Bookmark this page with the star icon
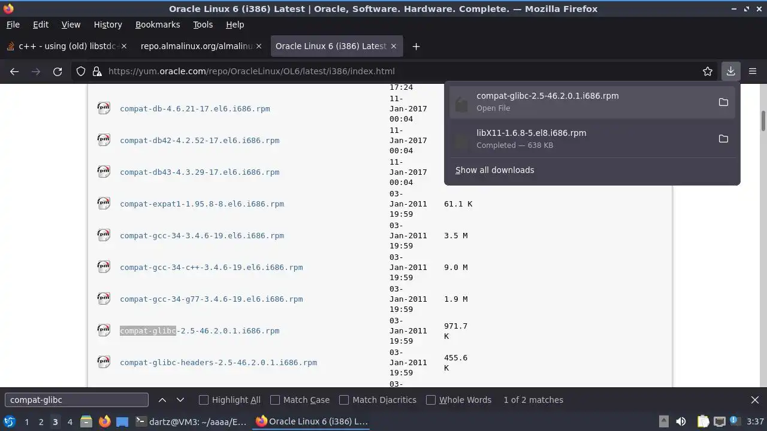Viewport: 767px width, 431px height. tap(708, 71)
